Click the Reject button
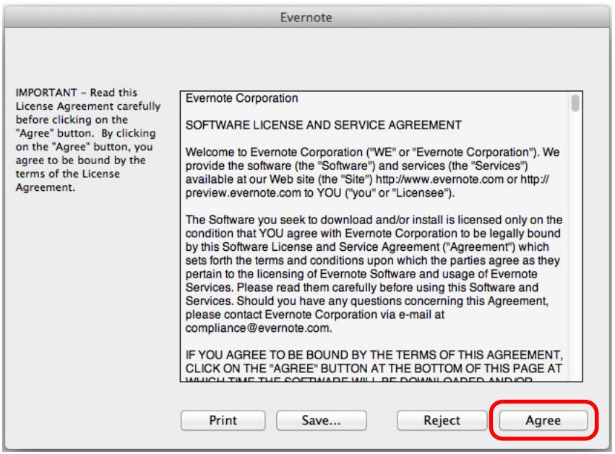The width and height of the screenshot is (615, 454). pyautogui.click(x=442, y=420)
